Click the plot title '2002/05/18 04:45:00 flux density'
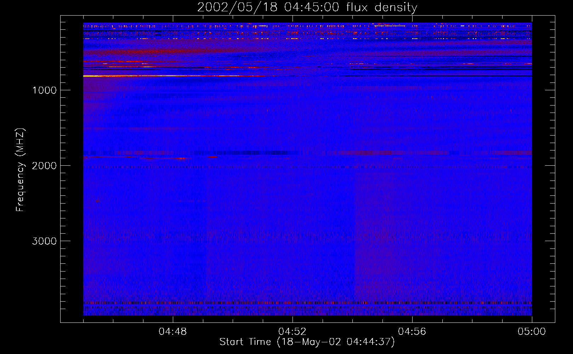 307,7
